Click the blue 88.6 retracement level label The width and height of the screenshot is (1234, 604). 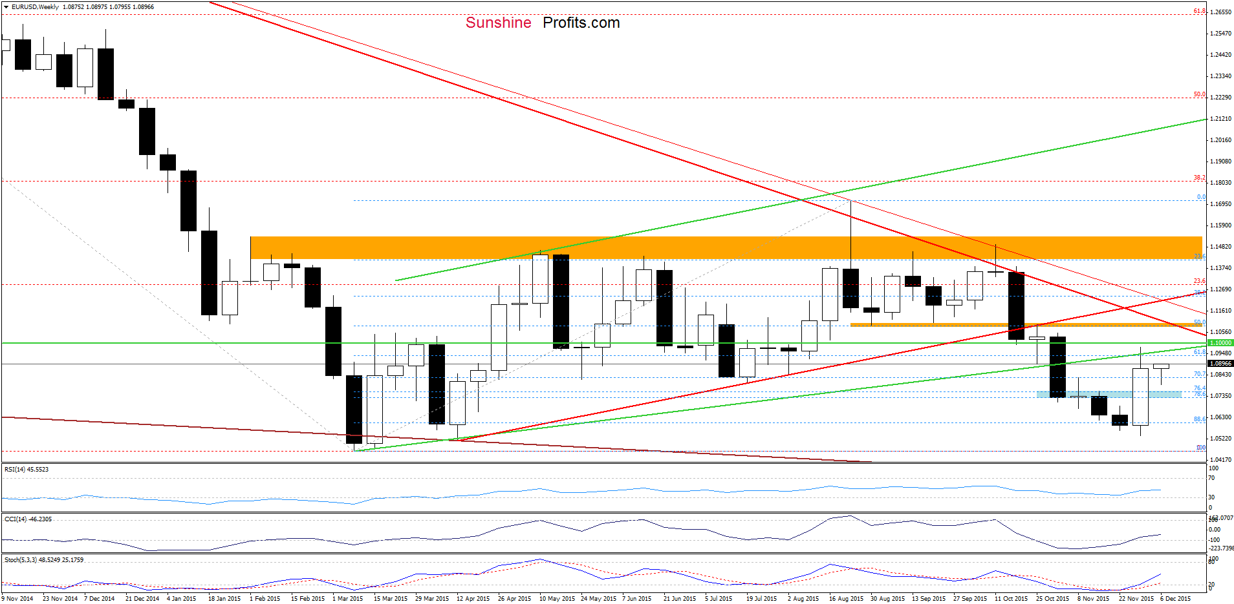(x=1199, y=419)
